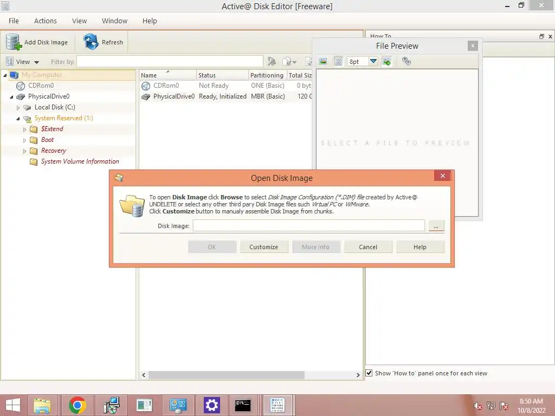Collapse the My Computer tree node
This screenshot has height=416, width=555.
pyautogui.click(x=5, y=75)
